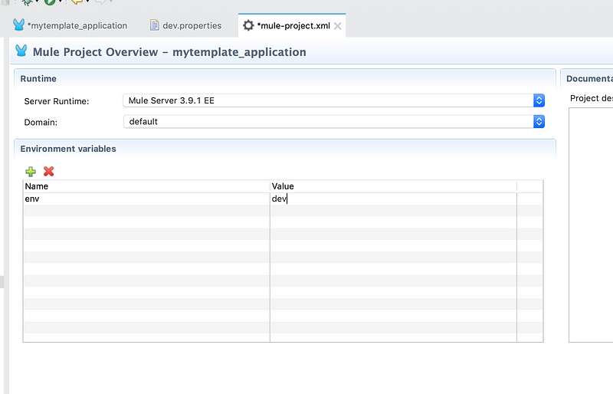Click the Mule icon beside Project Overview title
This screenshot has width=613, height=394.
click(21, 51)
